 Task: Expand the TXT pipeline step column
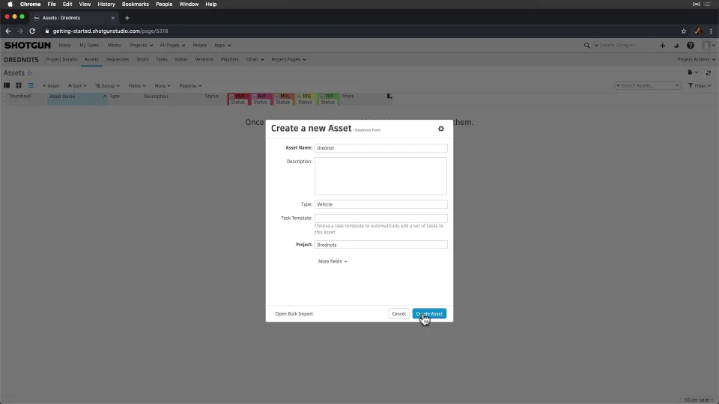click(x=321, y=97)
